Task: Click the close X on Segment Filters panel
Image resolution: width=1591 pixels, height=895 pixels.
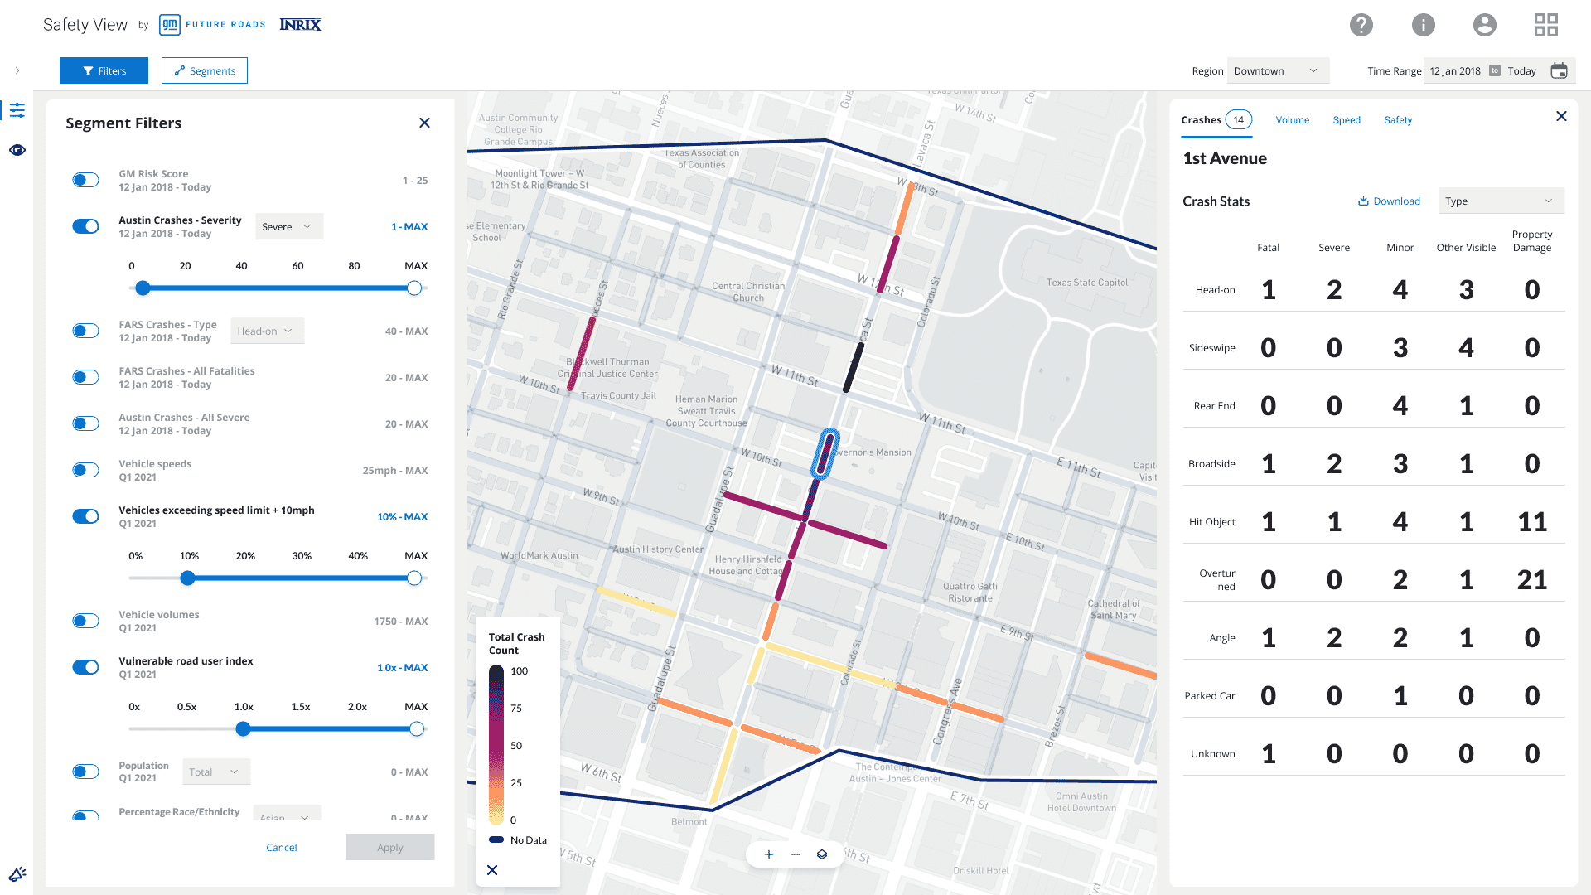Action: pos(425,123)
